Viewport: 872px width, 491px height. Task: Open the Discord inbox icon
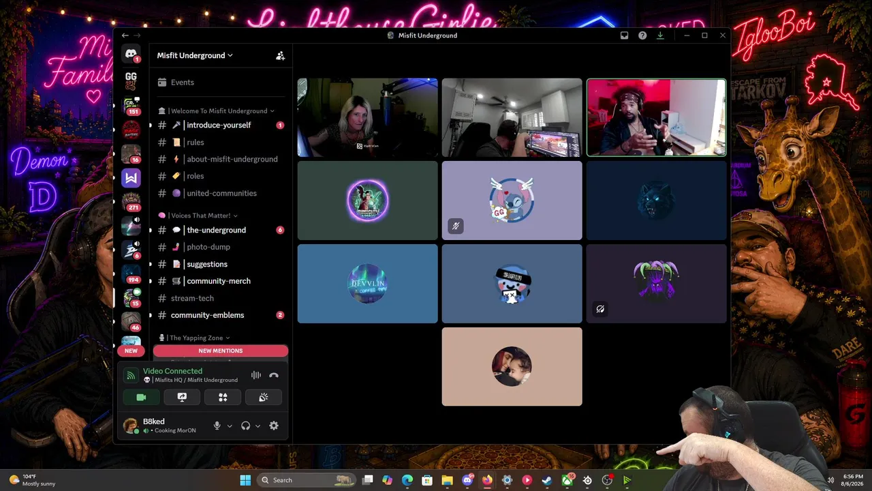[624, 35]
